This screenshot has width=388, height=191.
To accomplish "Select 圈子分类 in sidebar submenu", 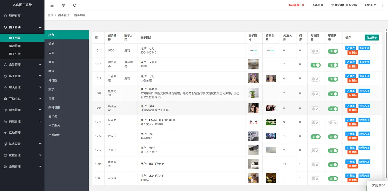I will (x=22, y=54).
